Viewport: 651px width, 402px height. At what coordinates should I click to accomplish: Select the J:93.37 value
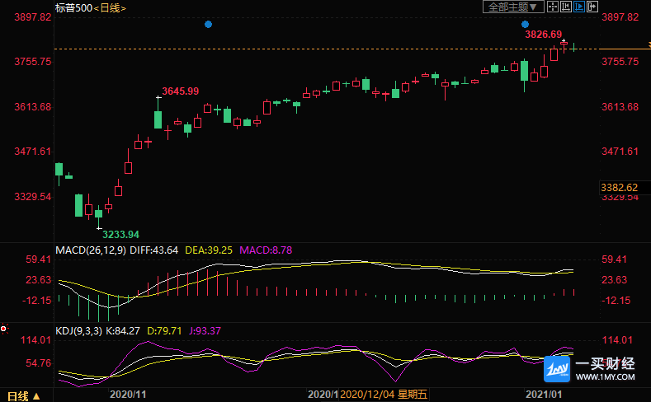(205, 330)
